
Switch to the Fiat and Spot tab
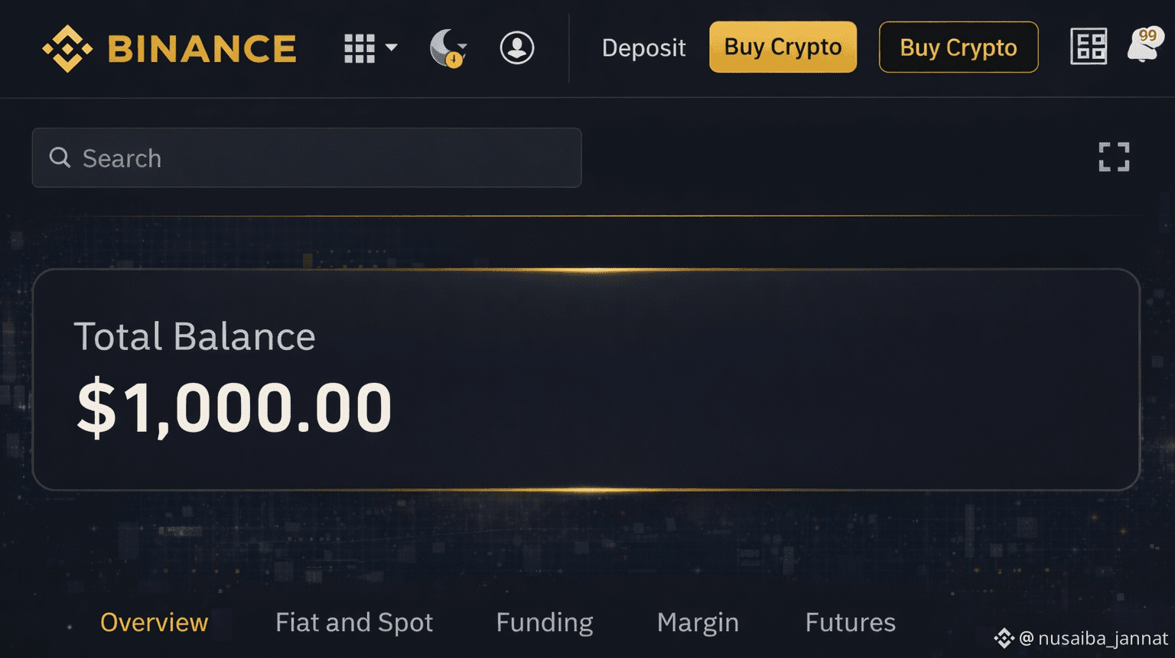[x=354, y=622]
